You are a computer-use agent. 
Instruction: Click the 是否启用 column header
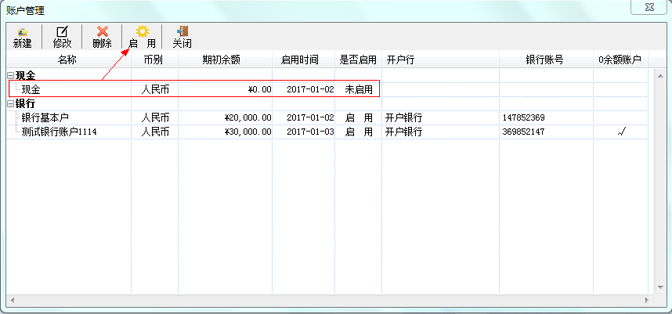(358, 60)
